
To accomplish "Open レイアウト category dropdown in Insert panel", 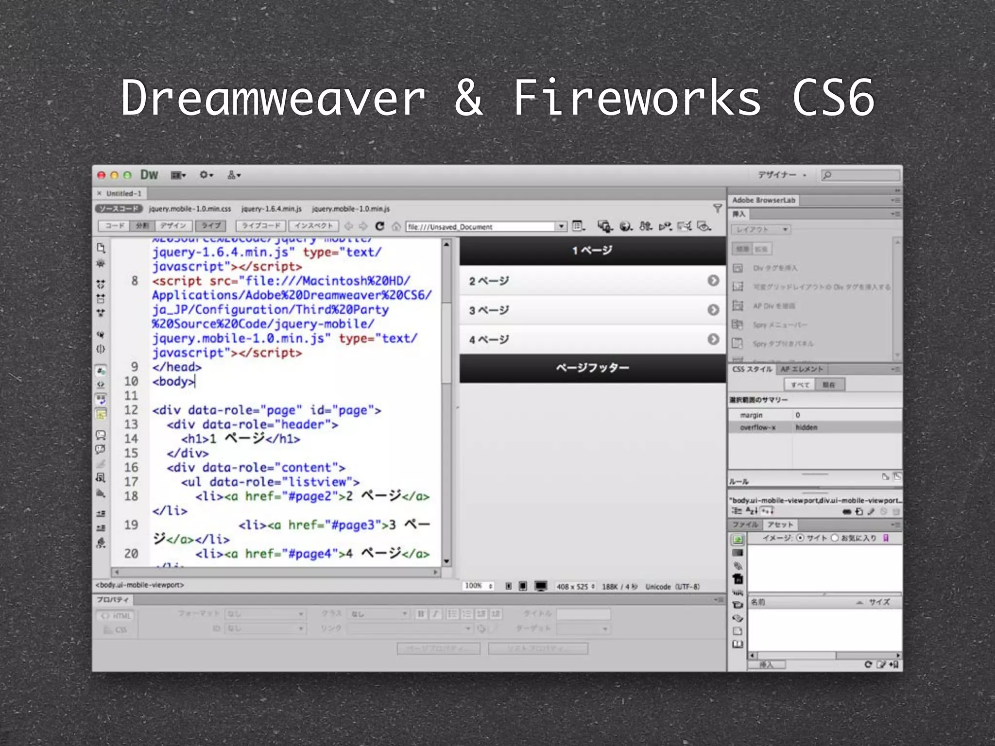I will click(761, 229).
